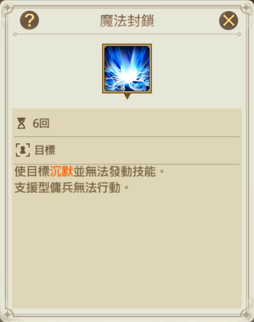Click the 魔法封鎖 title text
The image size is (254, 322).
click(127, 21)
